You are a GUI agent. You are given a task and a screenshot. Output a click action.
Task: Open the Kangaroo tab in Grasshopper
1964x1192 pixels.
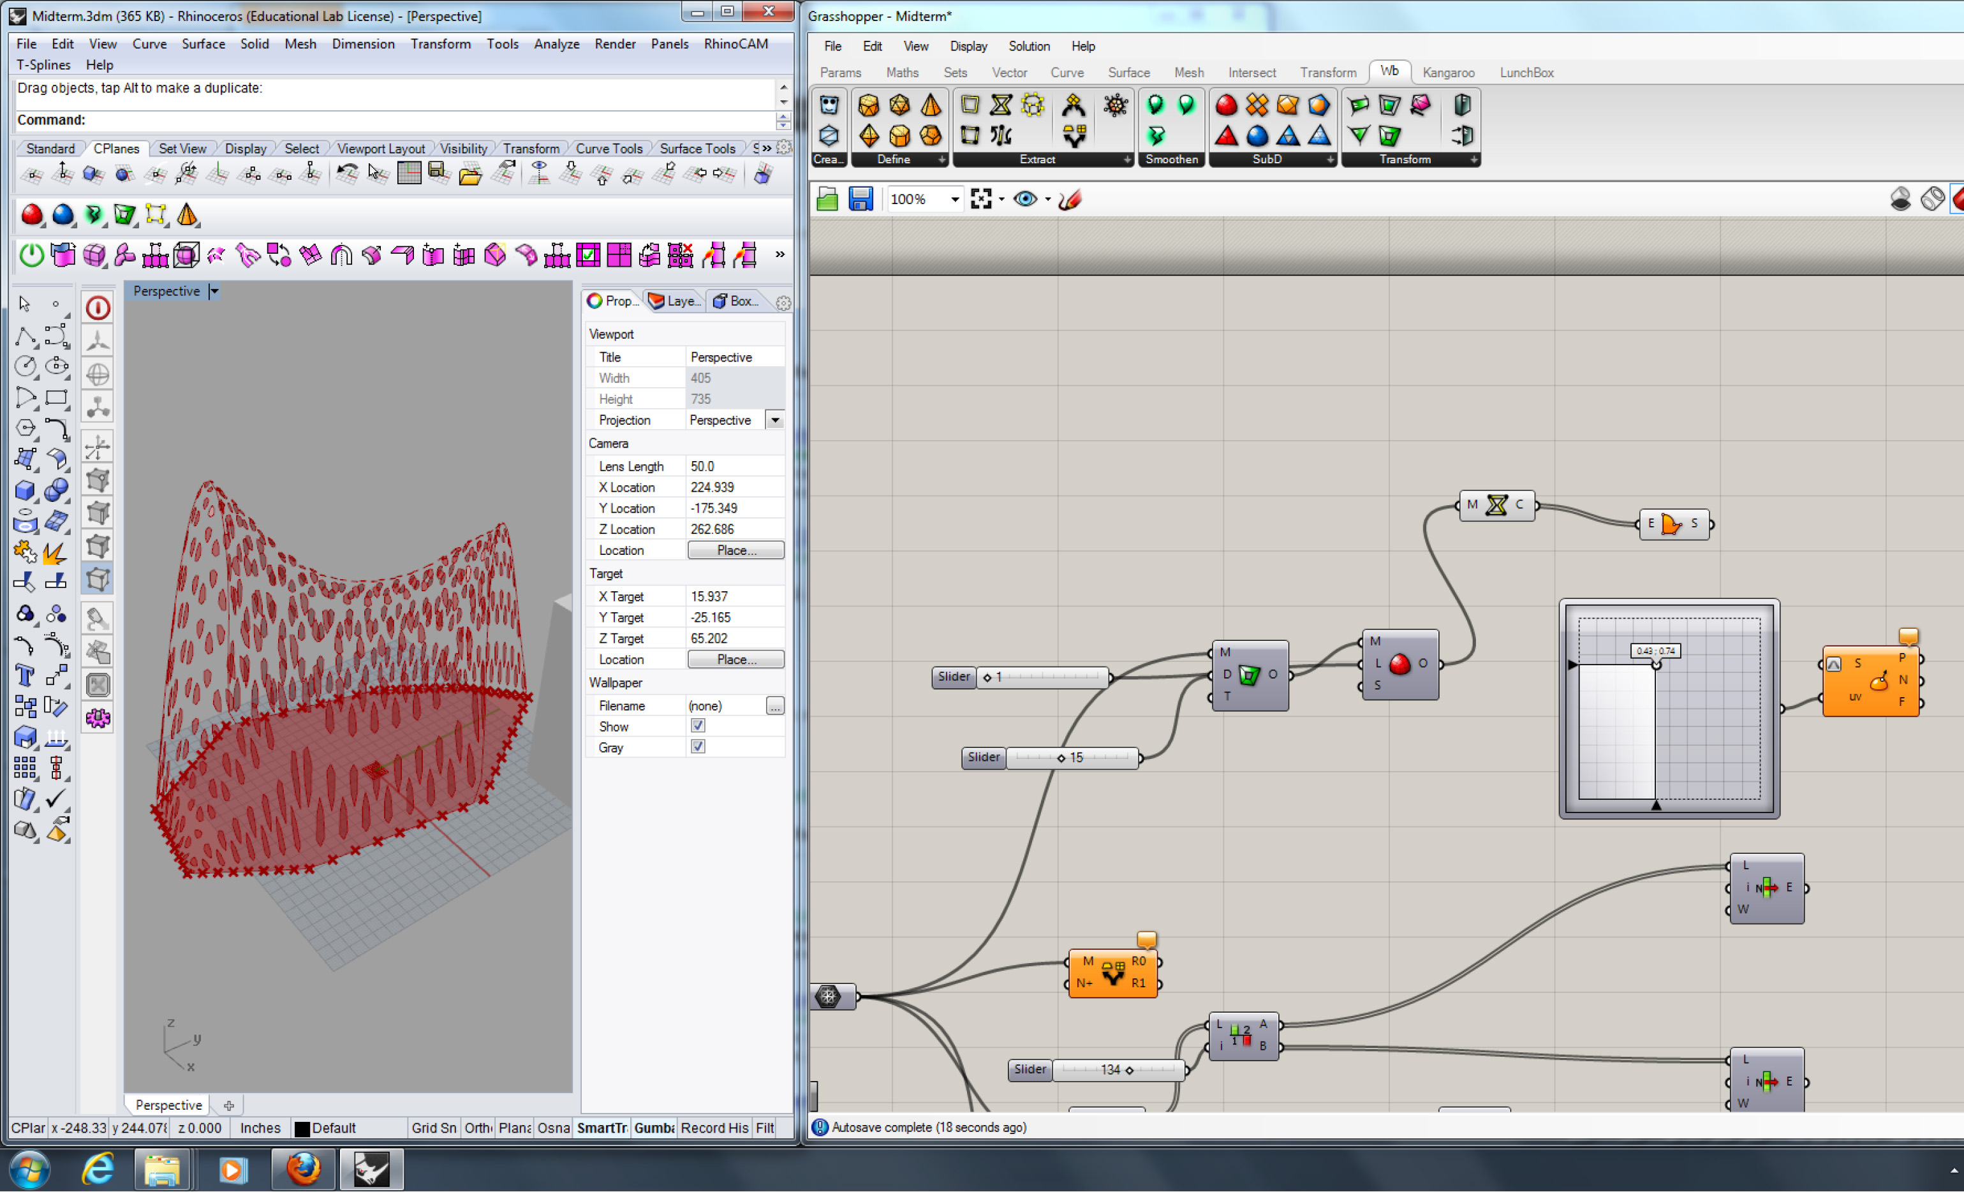(x=1447, y=73)
